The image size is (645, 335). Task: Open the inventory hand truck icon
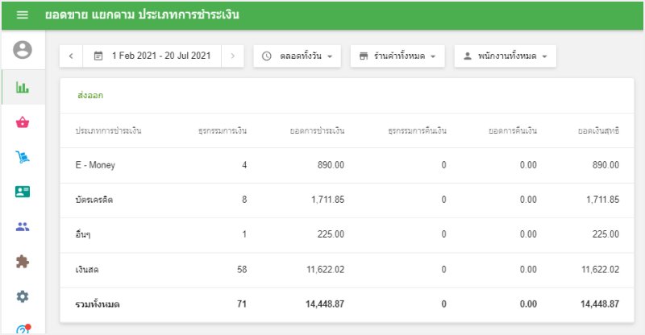(x=23, y=157)
